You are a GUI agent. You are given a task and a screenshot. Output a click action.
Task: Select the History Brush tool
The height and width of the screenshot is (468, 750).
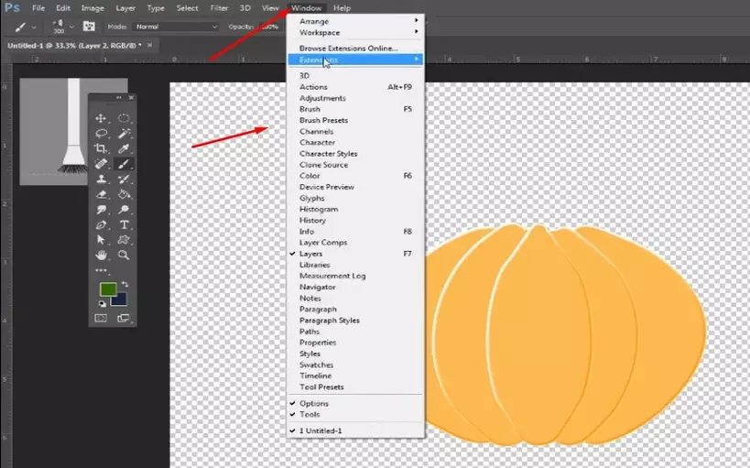coord(124,180)
